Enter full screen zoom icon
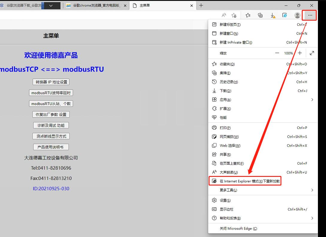326x237 pixels. tap(312, 53)
